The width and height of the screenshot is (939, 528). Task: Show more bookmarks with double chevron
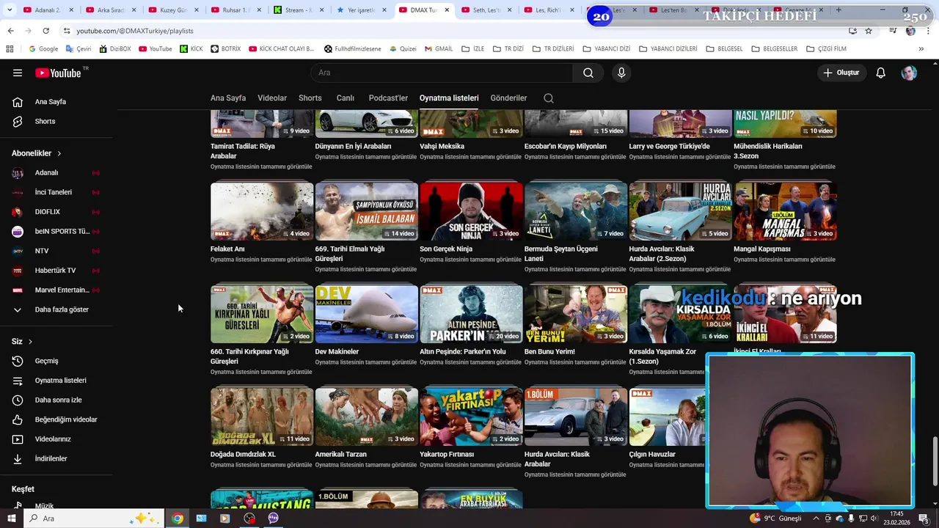[921, 49]
